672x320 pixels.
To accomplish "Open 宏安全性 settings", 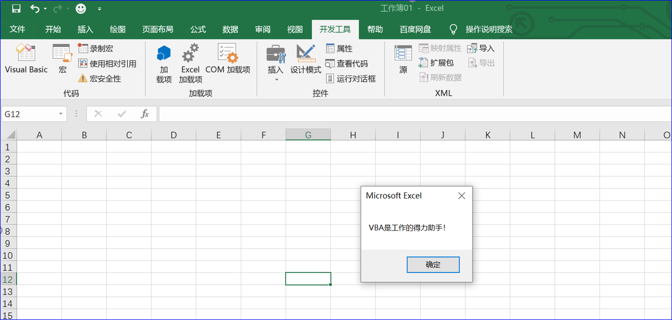I will [x=99, y=79].
